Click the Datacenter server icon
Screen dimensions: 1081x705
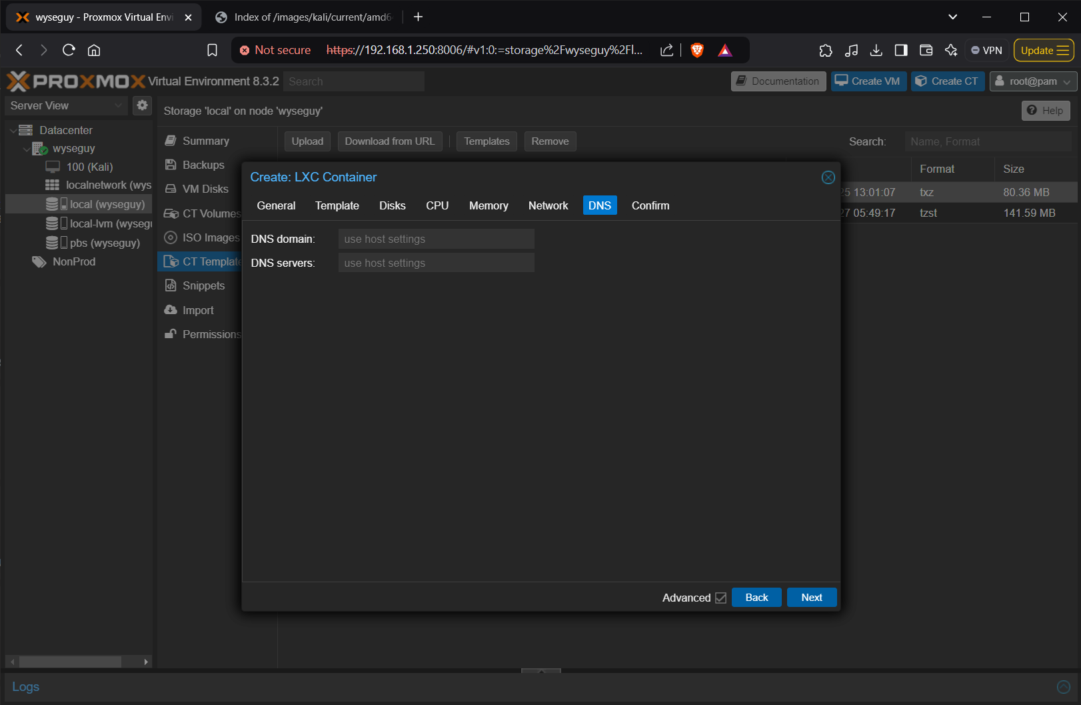(26, 130)
